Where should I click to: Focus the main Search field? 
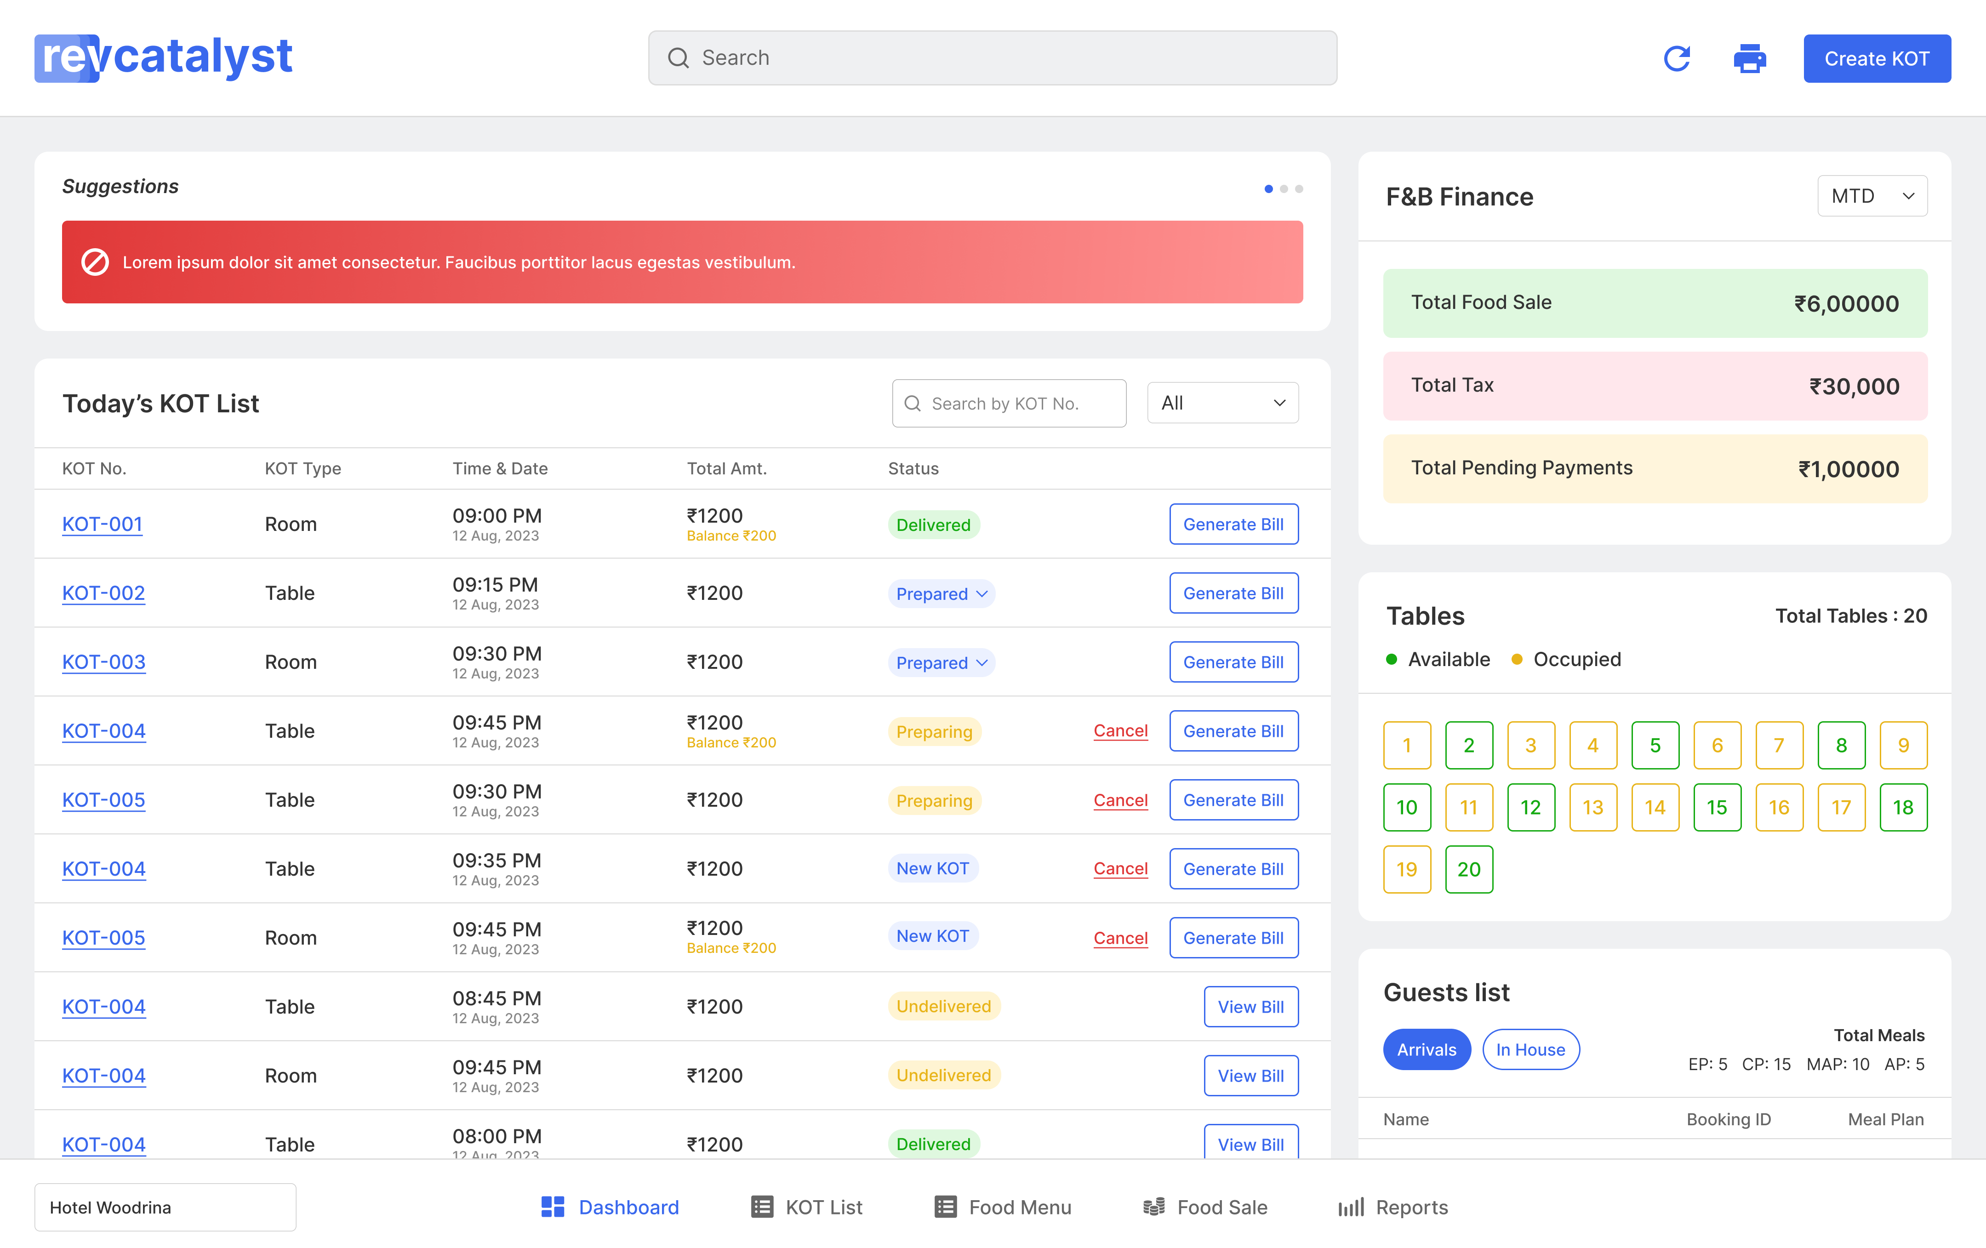(x=992, y=58)
